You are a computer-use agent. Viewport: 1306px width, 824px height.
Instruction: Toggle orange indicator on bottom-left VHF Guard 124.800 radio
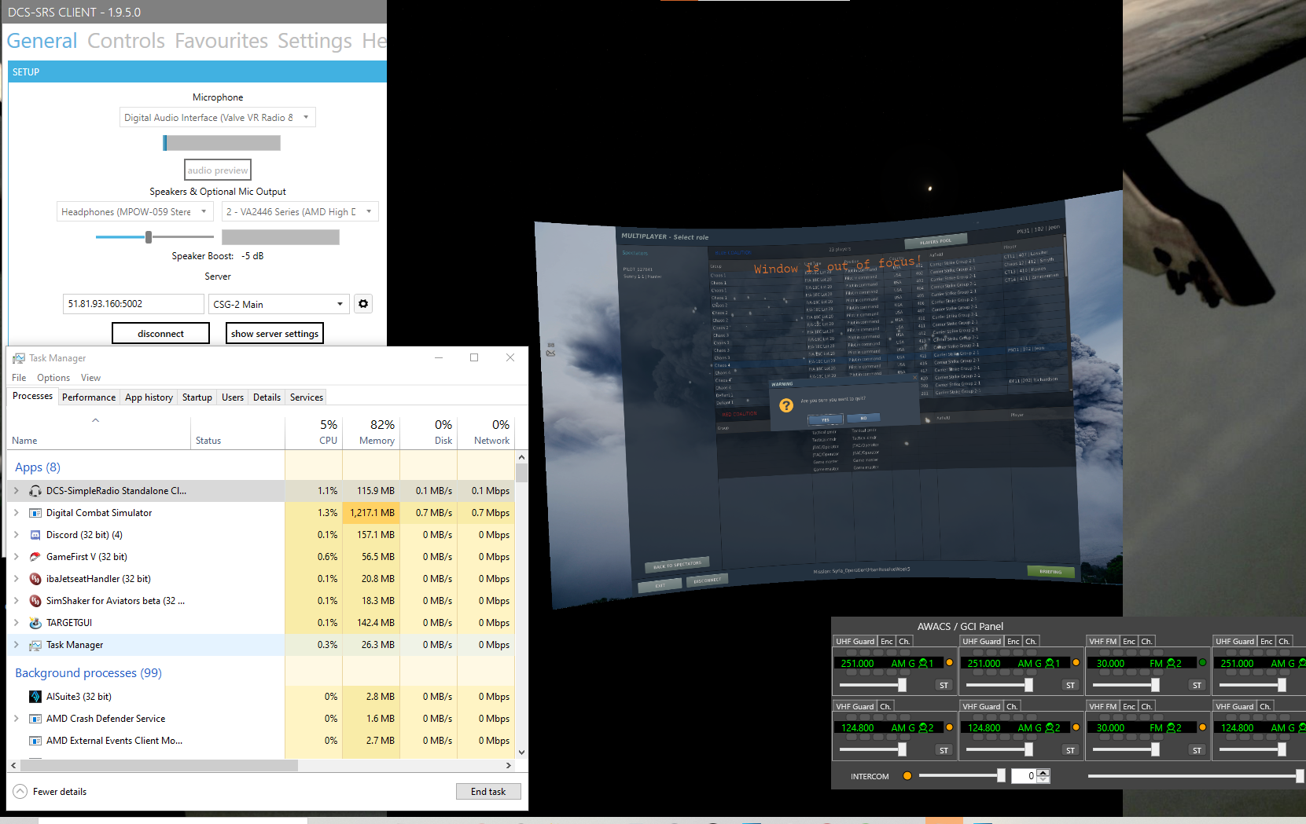(x=949, y=727)
